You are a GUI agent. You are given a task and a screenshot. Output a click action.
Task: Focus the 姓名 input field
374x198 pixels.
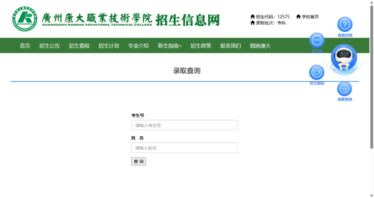pos(185,148)
